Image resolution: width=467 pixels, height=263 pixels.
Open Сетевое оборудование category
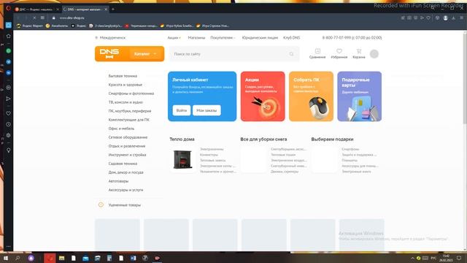(x=128, y=137)
